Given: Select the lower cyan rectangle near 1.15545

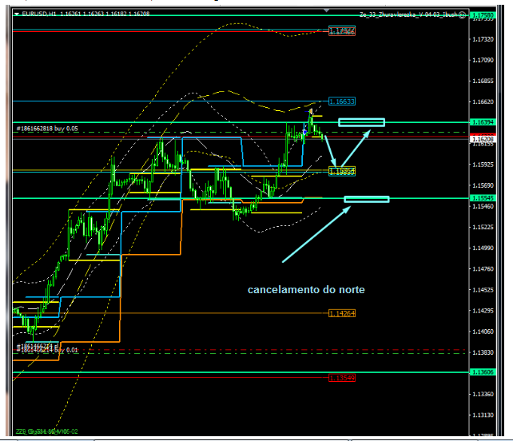Looking at the screenshot, I should point(366,199).
